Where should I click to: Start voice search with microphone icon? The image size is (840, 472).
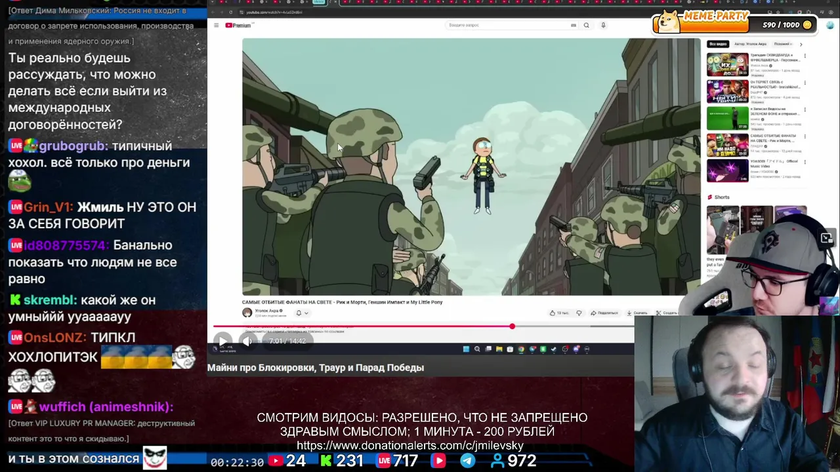tap(603, 25)
